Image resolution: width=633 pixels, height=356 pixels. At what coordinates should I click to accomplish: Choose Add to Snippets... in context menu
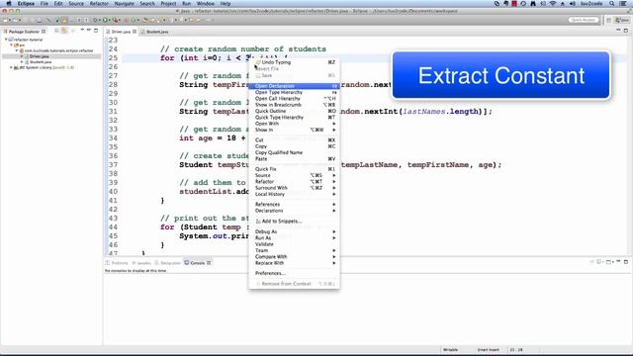(x=294, y=222)
